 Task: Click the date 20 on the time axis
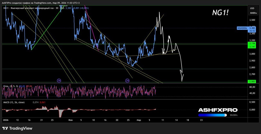117,120
